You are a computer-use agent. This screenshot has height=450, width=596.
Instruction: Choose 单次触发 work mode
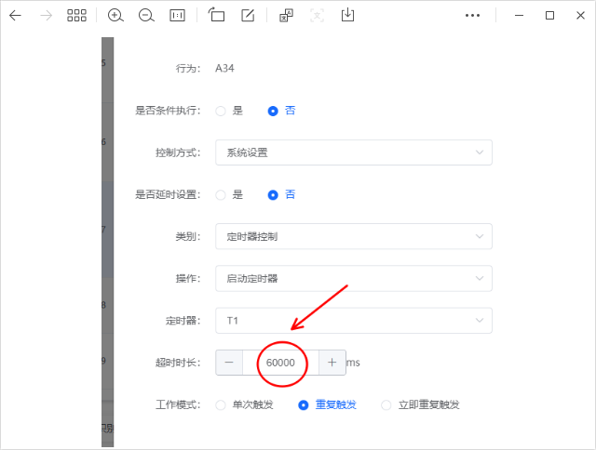244,404
